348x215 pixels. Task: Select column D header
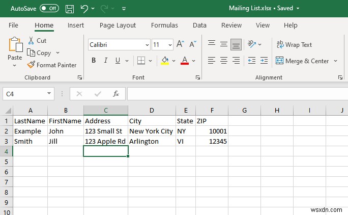(x=152, y=111)
